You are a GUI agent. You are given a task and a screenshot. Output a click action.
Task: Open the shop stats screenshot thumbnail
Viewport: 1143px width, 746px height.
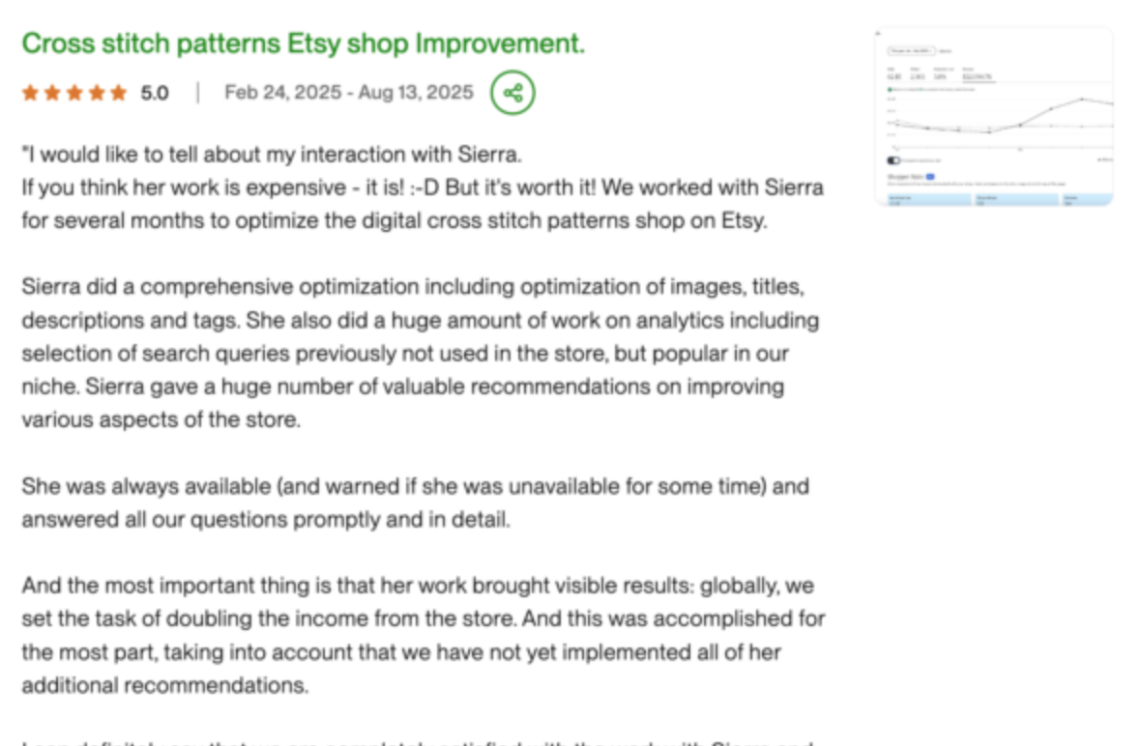pos(992,116)
